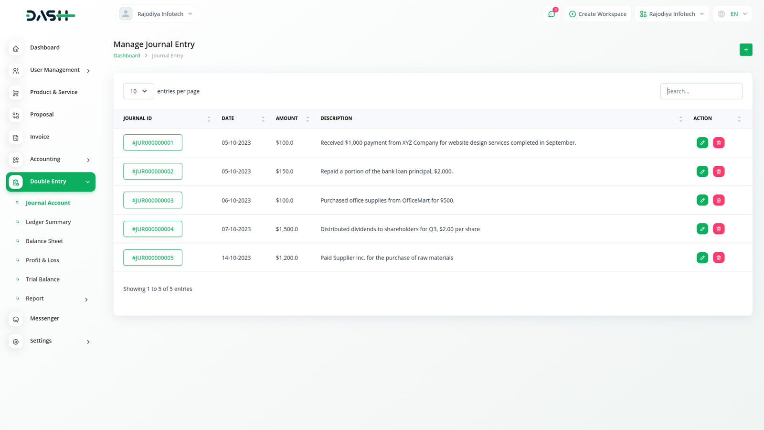This screenshot has width=764, height=430.
Task: Open the Report sidebar item
Action: coord(35,299)
